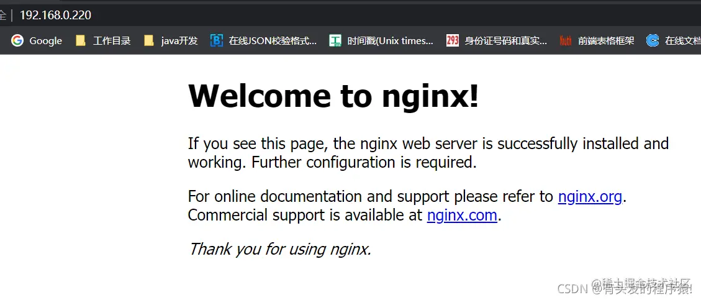The height and width of the screenshot is (300, 701).
Task: Open the Google bookmark
Action: tap(37, 41)
